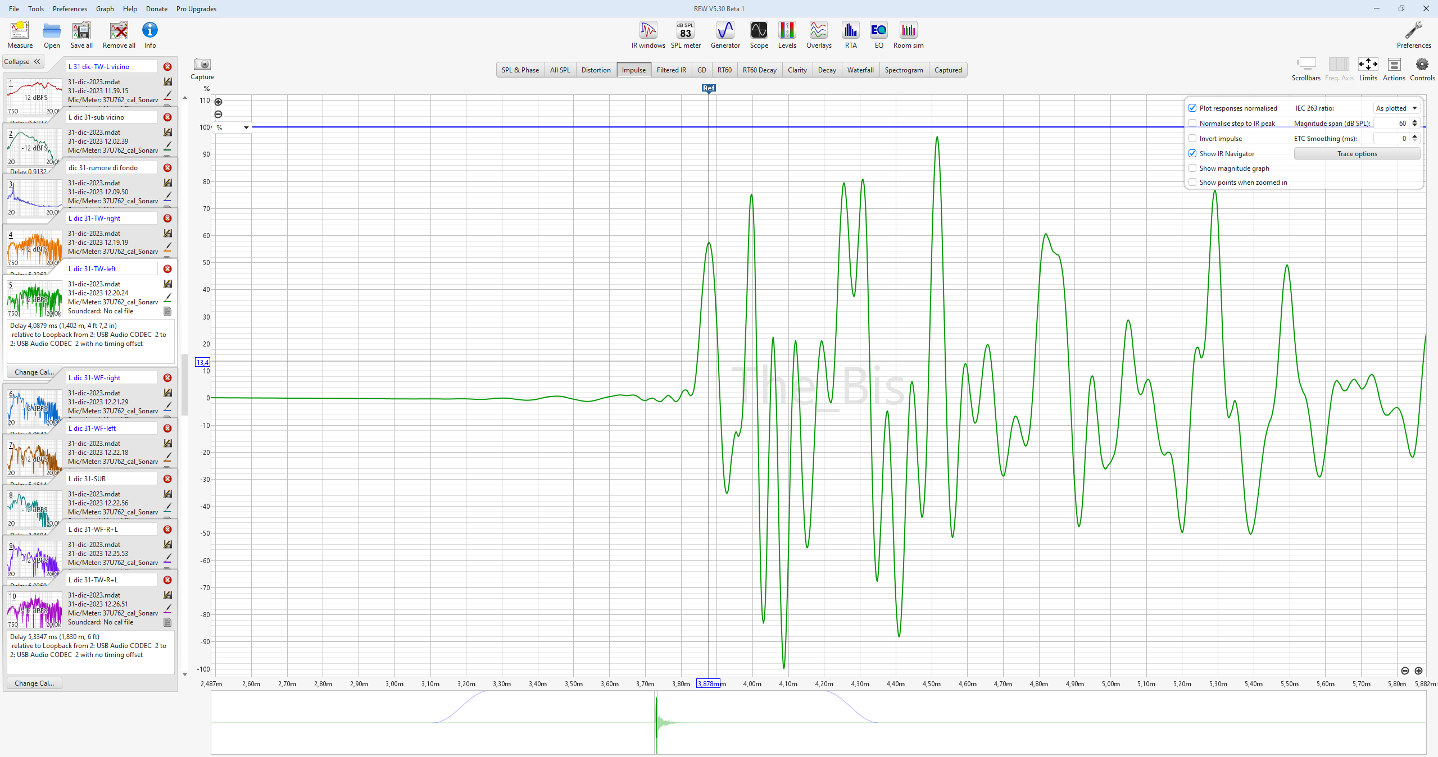Open the Graph menu
Image resolution: width=1438 pixels, height=757 pixels.
pos(105,8)
